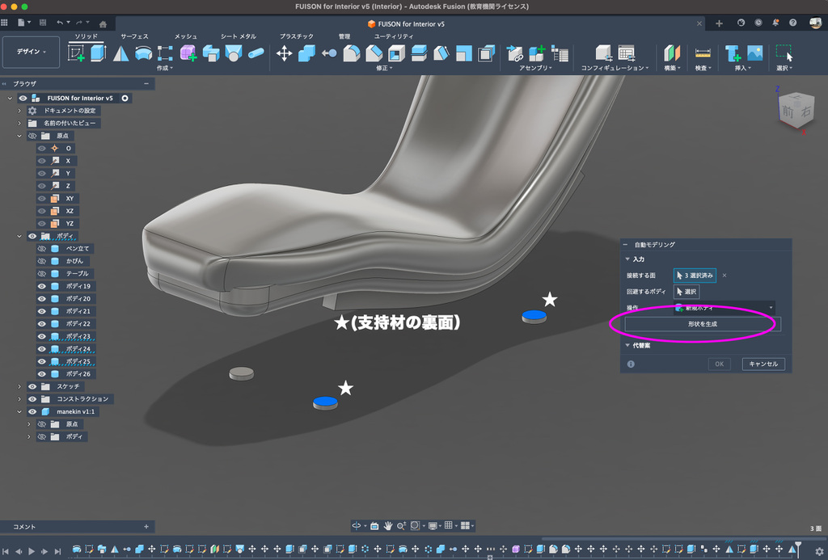Screen dimensions: 828x560
Task: Show the ペン立て body via eye icon
Action: point(42,249)
